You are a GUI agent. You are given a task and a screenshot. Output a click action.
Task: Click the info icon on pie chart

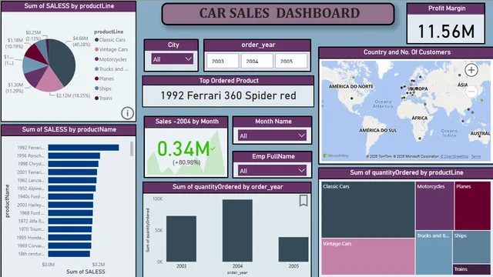tap(127, 113)
